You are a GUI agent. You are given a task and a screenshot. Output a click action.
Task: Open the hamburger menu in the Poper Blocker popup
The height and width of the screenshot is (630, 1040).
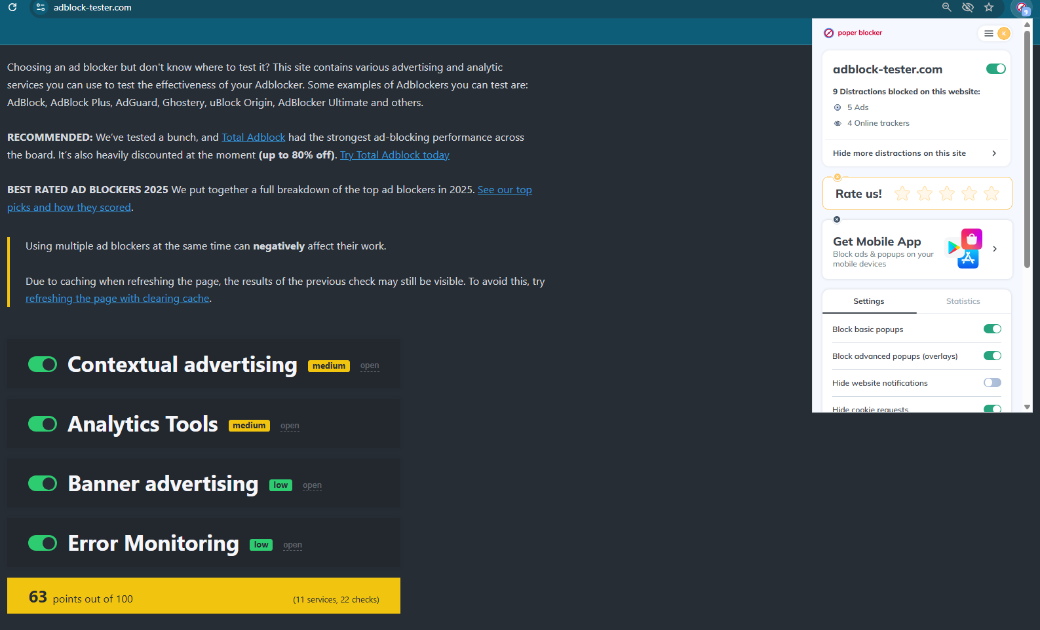[988, 33]
